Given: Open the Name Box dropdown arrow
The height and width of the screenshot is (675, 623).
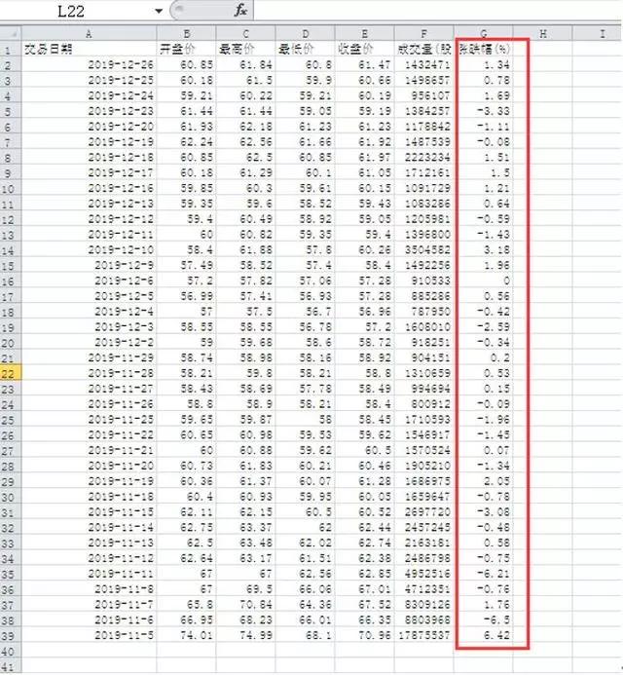Looking at the screenshot, I should (159, 11).
